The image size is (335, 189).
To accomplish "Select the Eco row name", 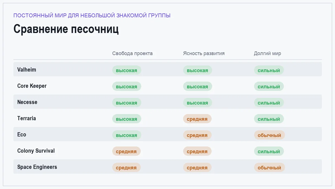I will click(21, 134).
